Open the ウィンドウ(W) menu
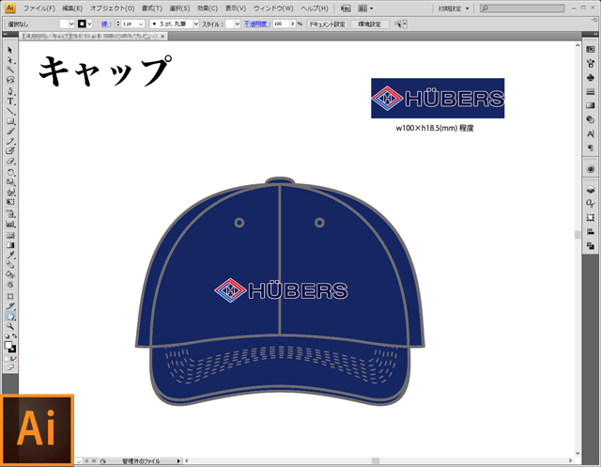 click(x=273, y=8)
